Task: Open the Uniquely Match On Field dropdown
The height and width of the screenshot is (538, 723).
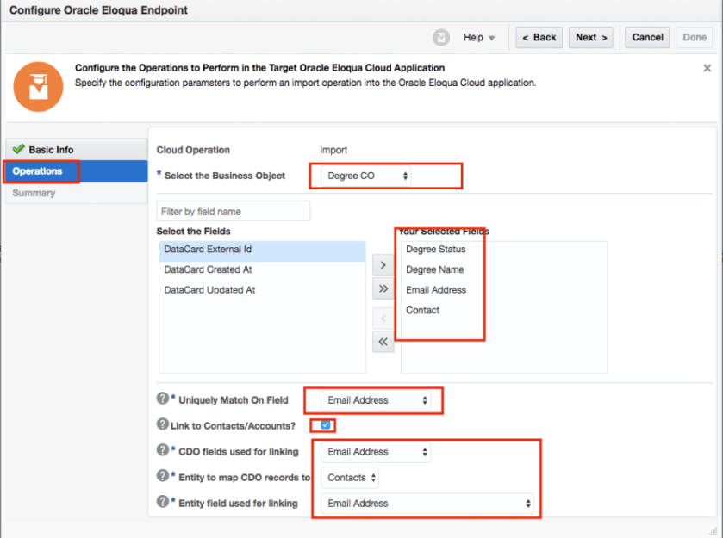Action: coord(377,400)
